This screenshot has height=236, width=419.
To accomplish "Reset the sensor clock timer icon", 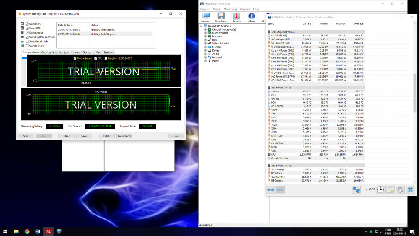I will [x=380, y=190].
